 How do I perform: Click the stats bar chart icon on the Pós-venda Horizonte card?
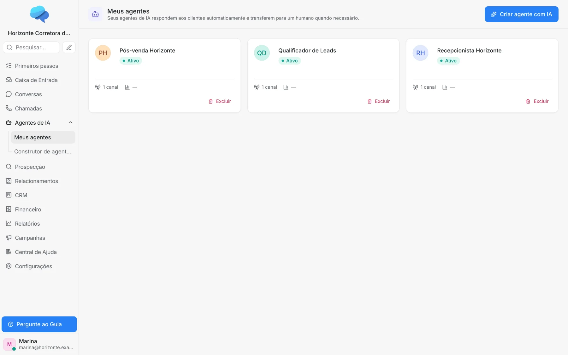[x=127, y=87]
